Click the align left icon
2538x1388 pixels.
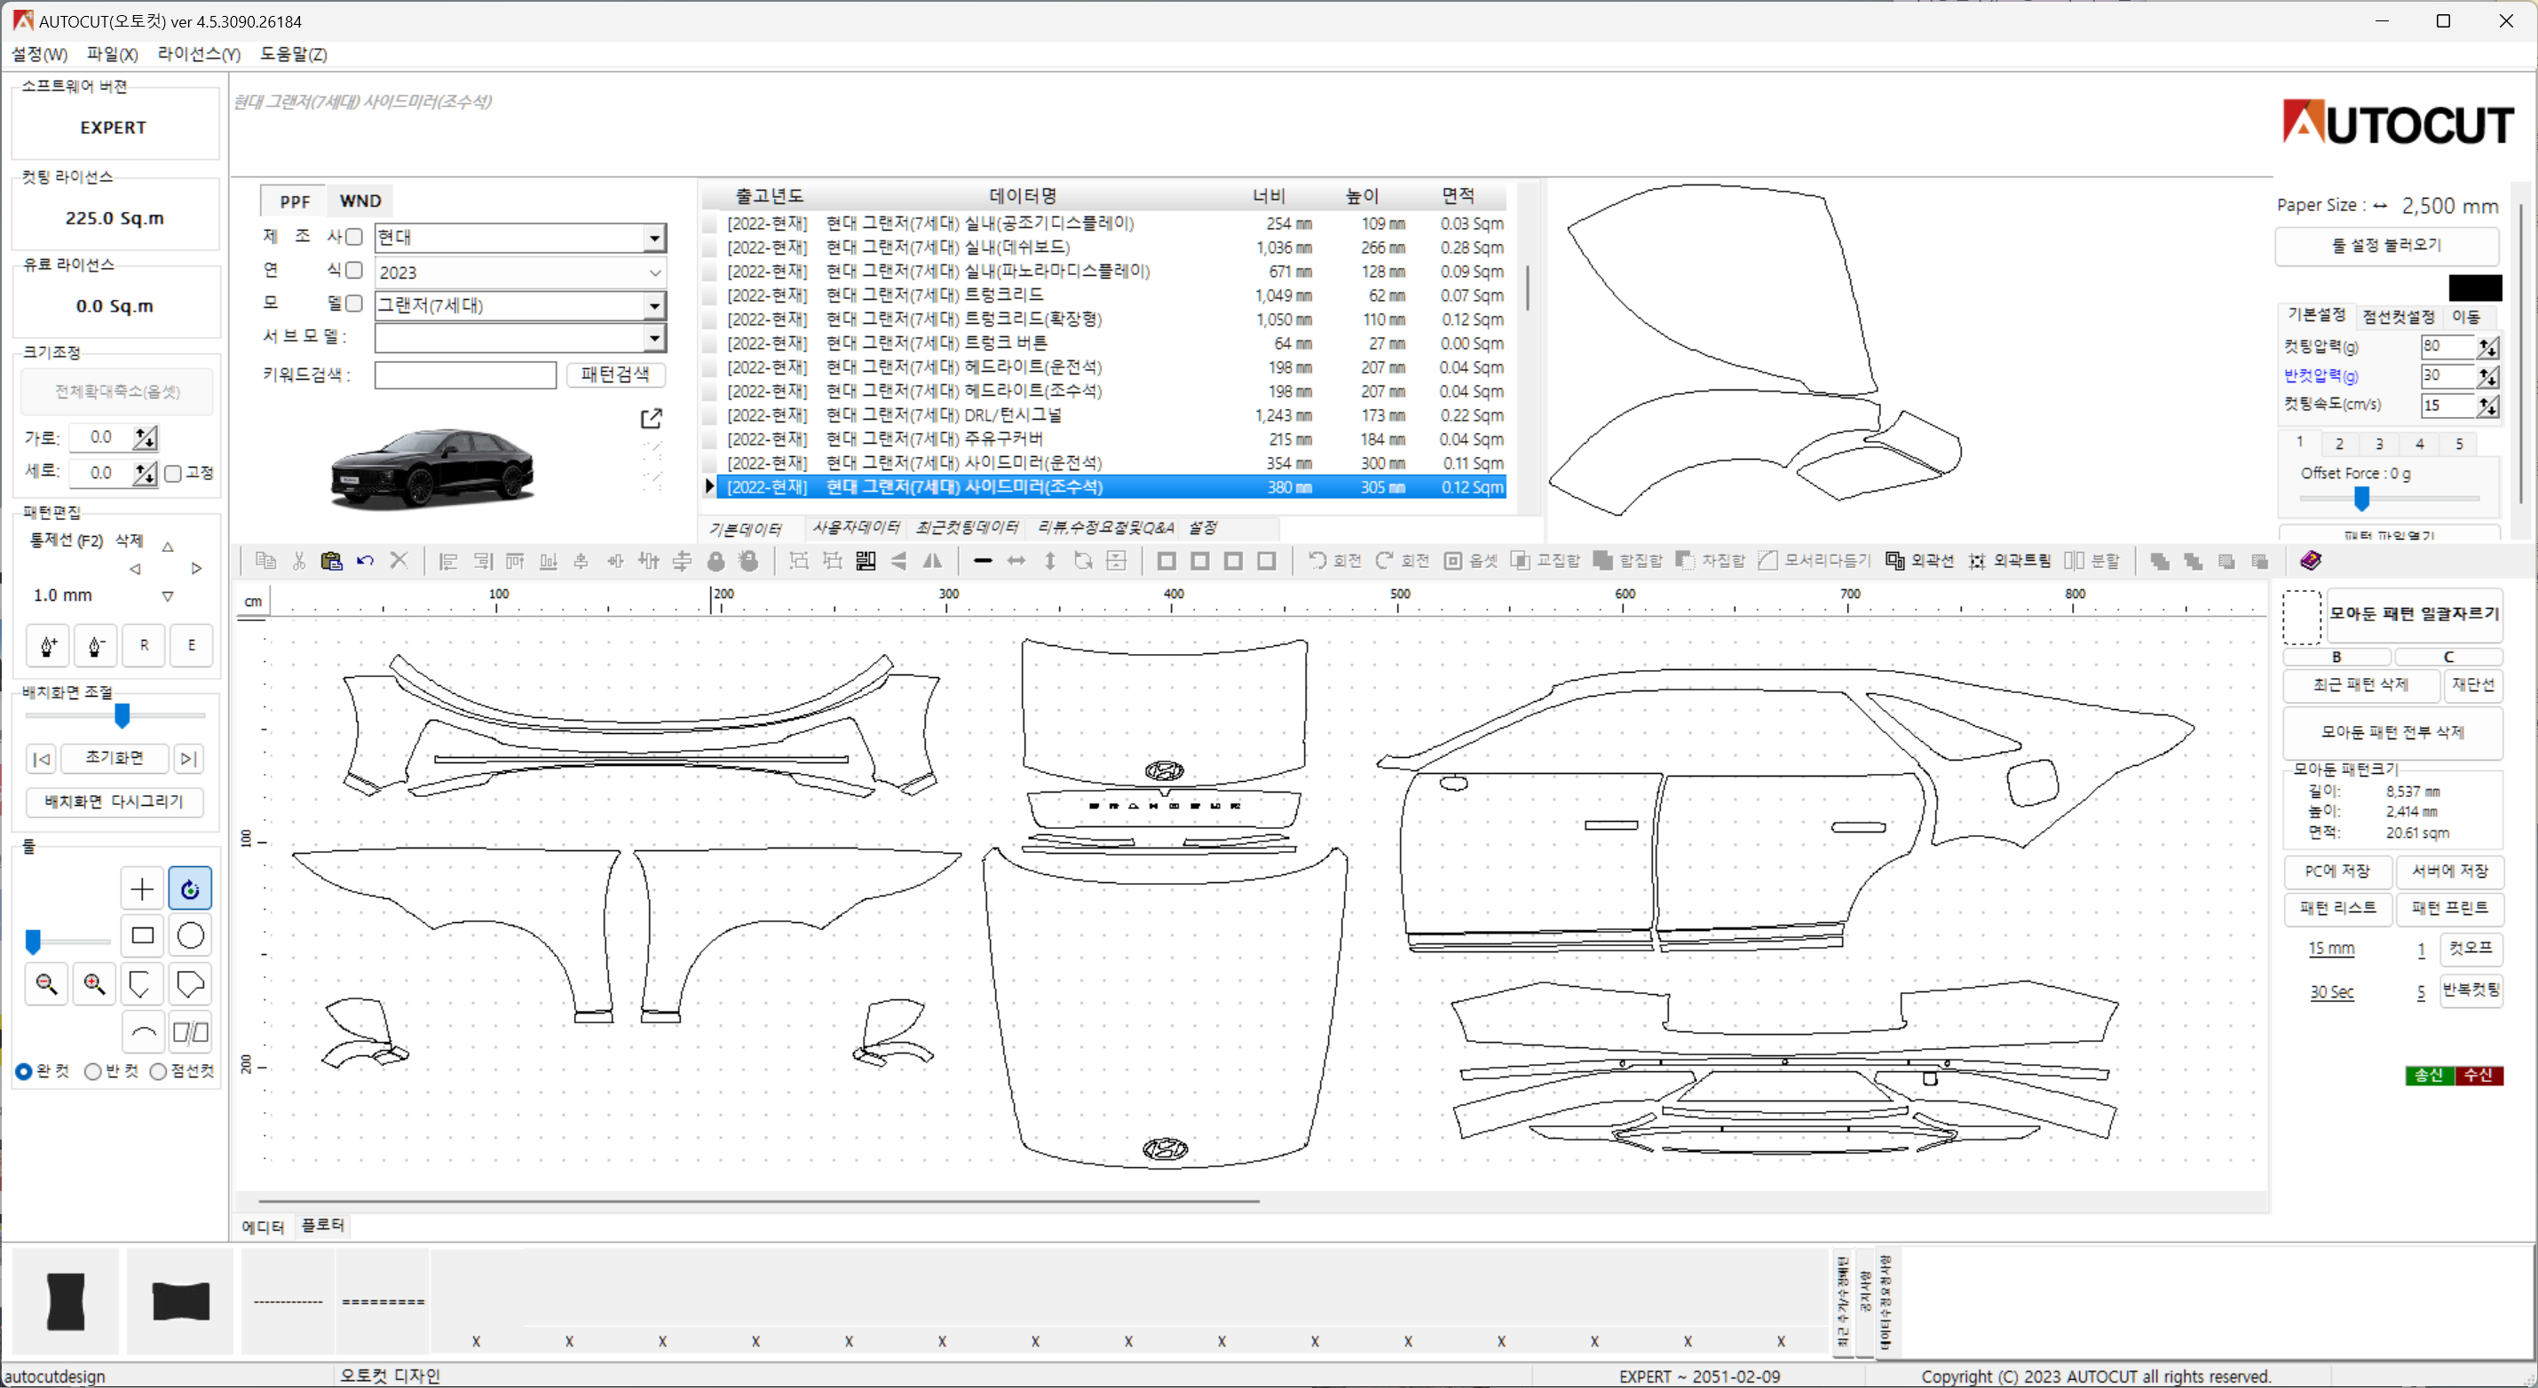point(448,561)
